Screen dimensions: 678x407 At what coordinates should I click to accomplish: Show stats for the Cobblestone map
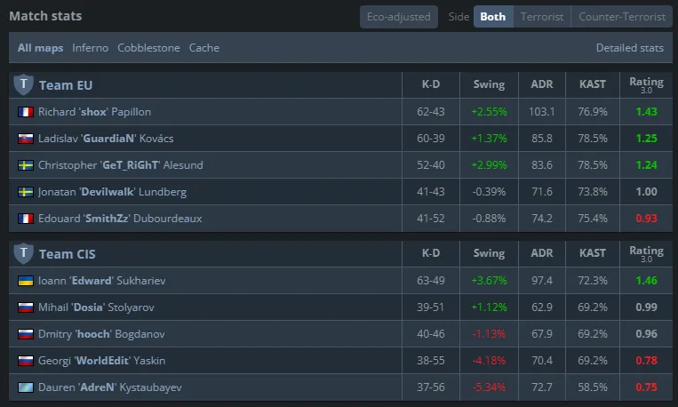click(x=148, y=48)
